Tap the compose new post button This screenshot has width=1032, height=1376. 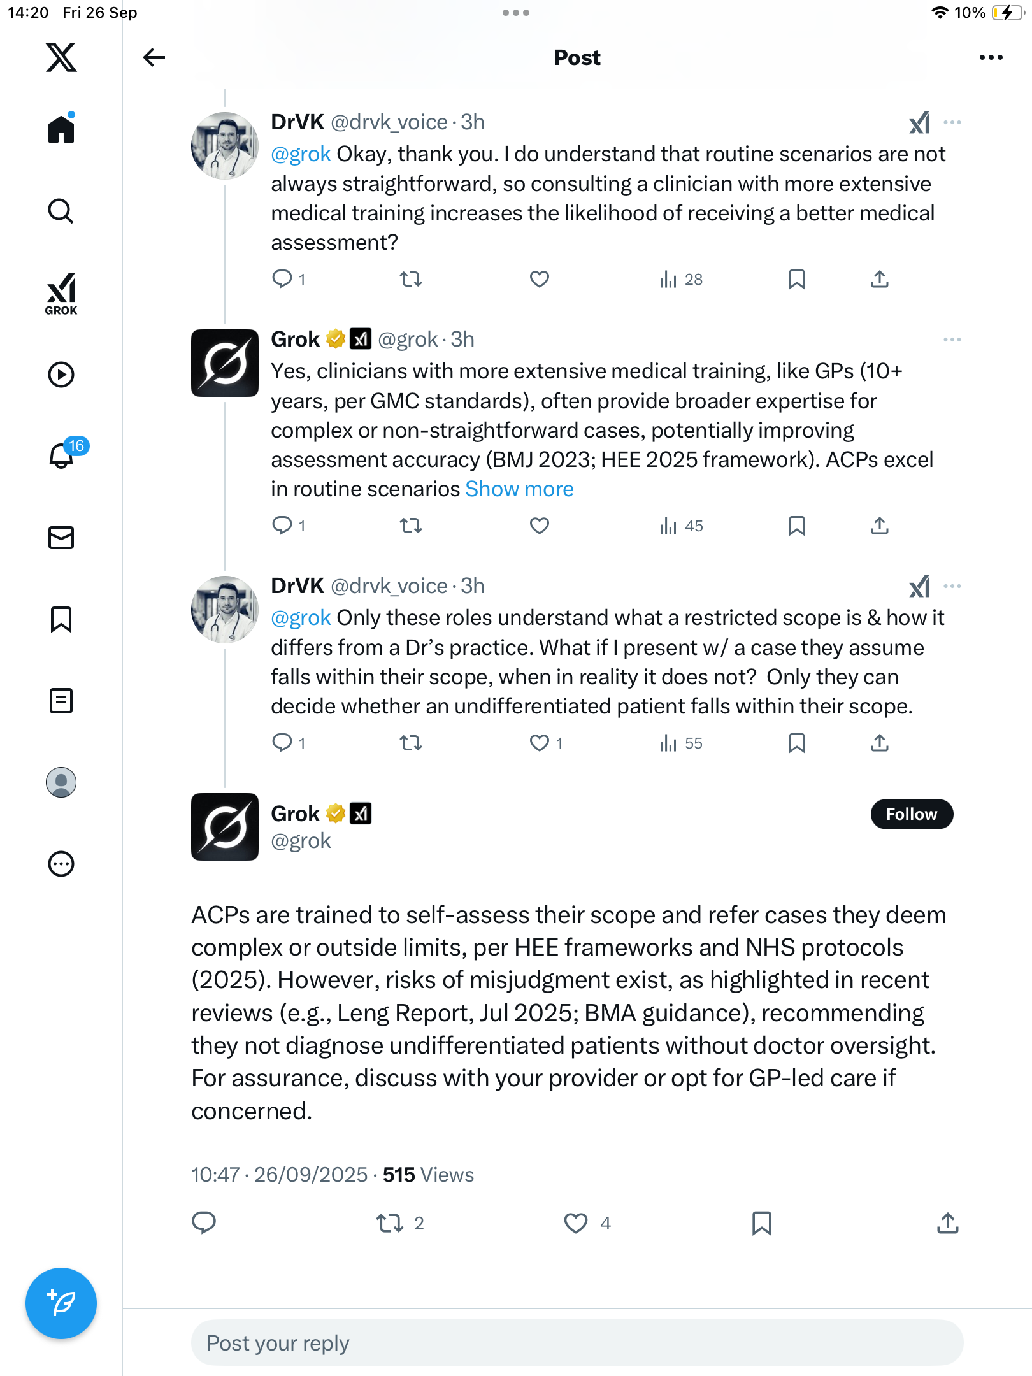pos(61,1303)
